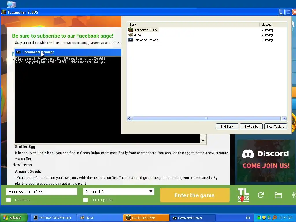Click the username field windowsxptester123
Viewport: 296px width, 222px height.
point(42,192)
